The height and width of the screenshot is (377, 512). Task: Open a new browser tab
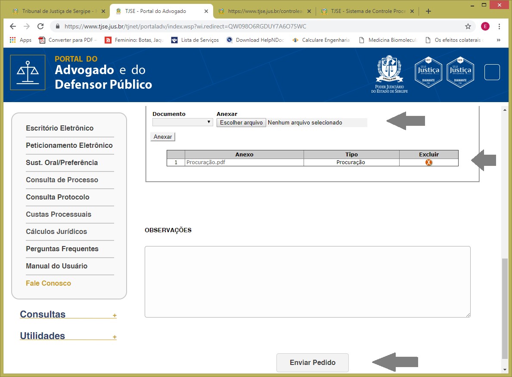click(428, 11)
